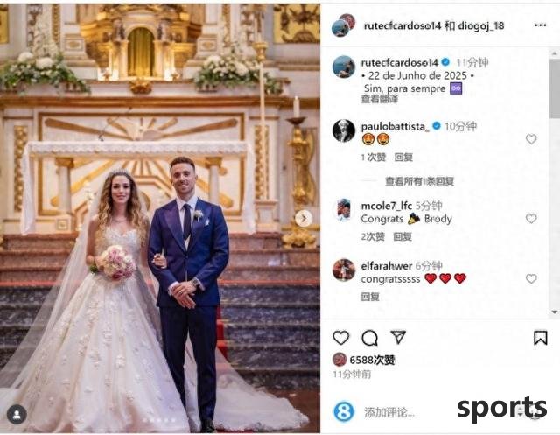Screen dimensions: 560x435
Task: Go to next photo in carousel
Action: tap(304, 218)
